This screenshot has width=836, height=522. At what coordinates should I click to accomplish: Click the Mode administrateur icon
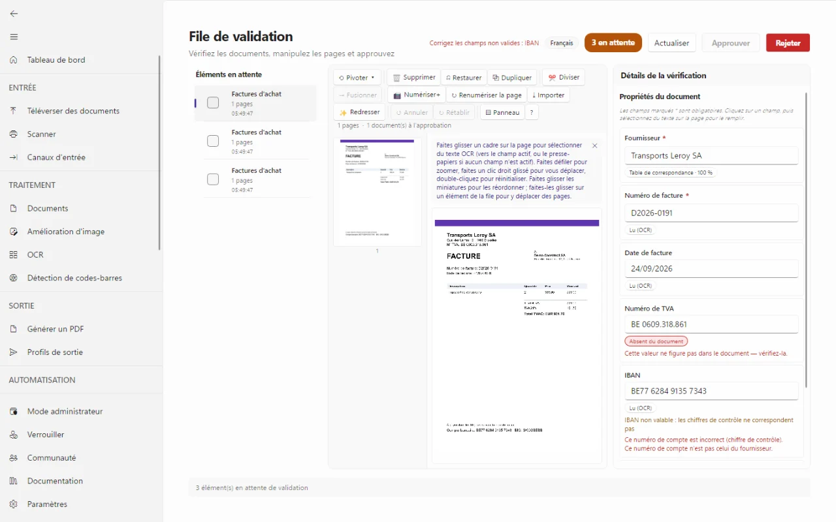click(14, 412)
